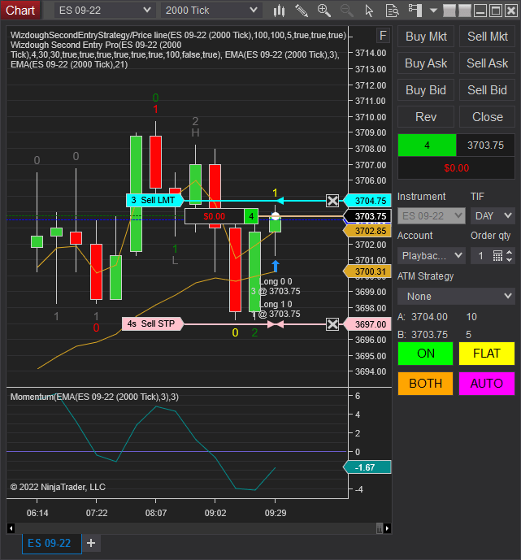Viewport: 521px width, 560px height.
Task: Cancel the Sell STP order X
Action: click(332, 324)
